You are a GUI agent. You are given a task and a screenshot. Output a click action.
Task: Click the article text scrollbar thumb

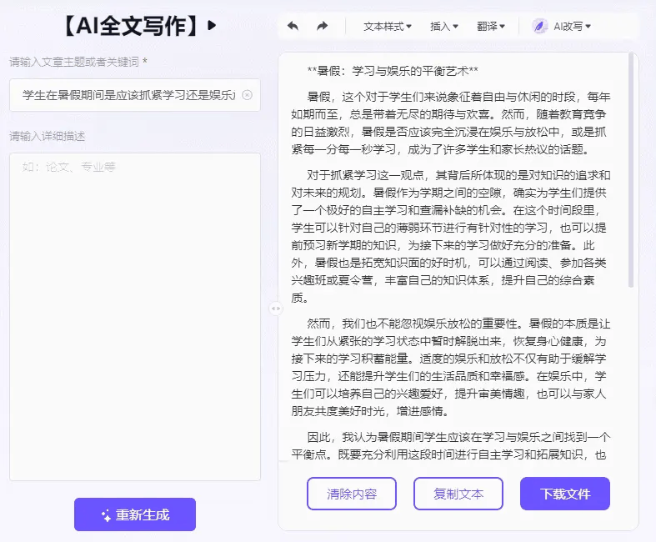pos(631,170)
